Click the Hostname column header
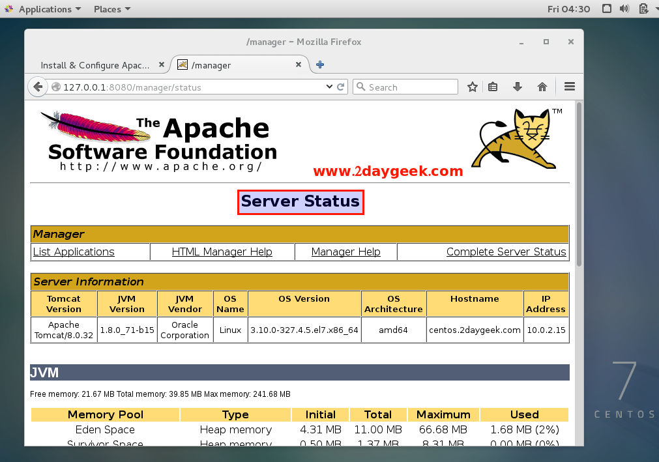The width and height of the screenshot is (659, 462). pos(475,304)
